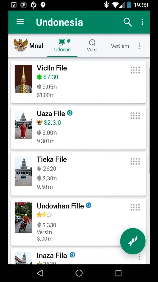The height and width of the screenshot is (282, 158).
Task: Open grid options on Undowhan Fille
Action: pos(135,207)
